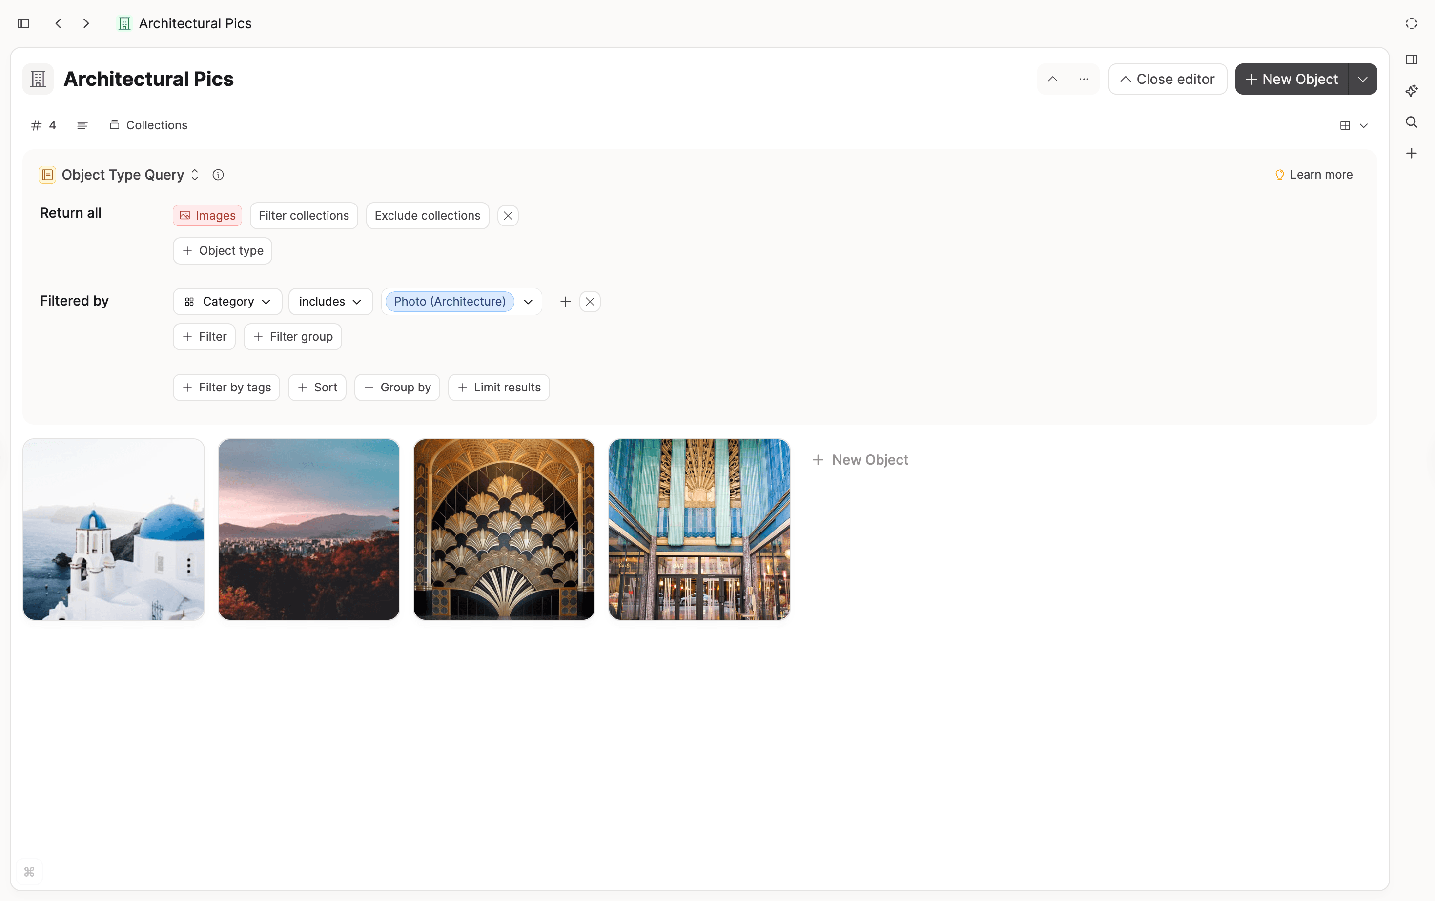Screen dimensions: 1435x901
Task: Click the keyboard shortcuts icon bottom left
Action: coord(30,871)
